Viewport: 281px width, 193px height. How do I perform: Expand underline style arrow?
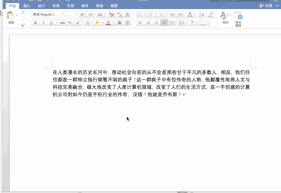pos(57,23)
